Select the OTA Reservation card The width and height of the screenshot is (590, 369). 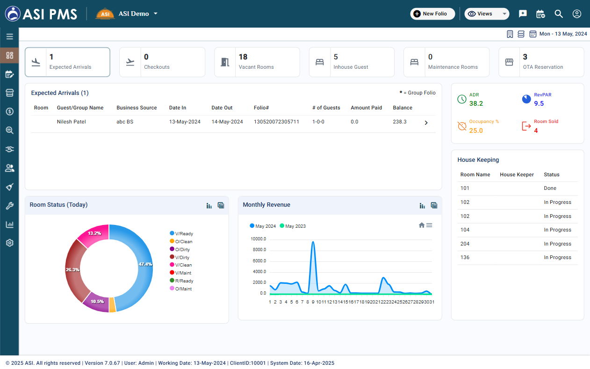[541, 62]
